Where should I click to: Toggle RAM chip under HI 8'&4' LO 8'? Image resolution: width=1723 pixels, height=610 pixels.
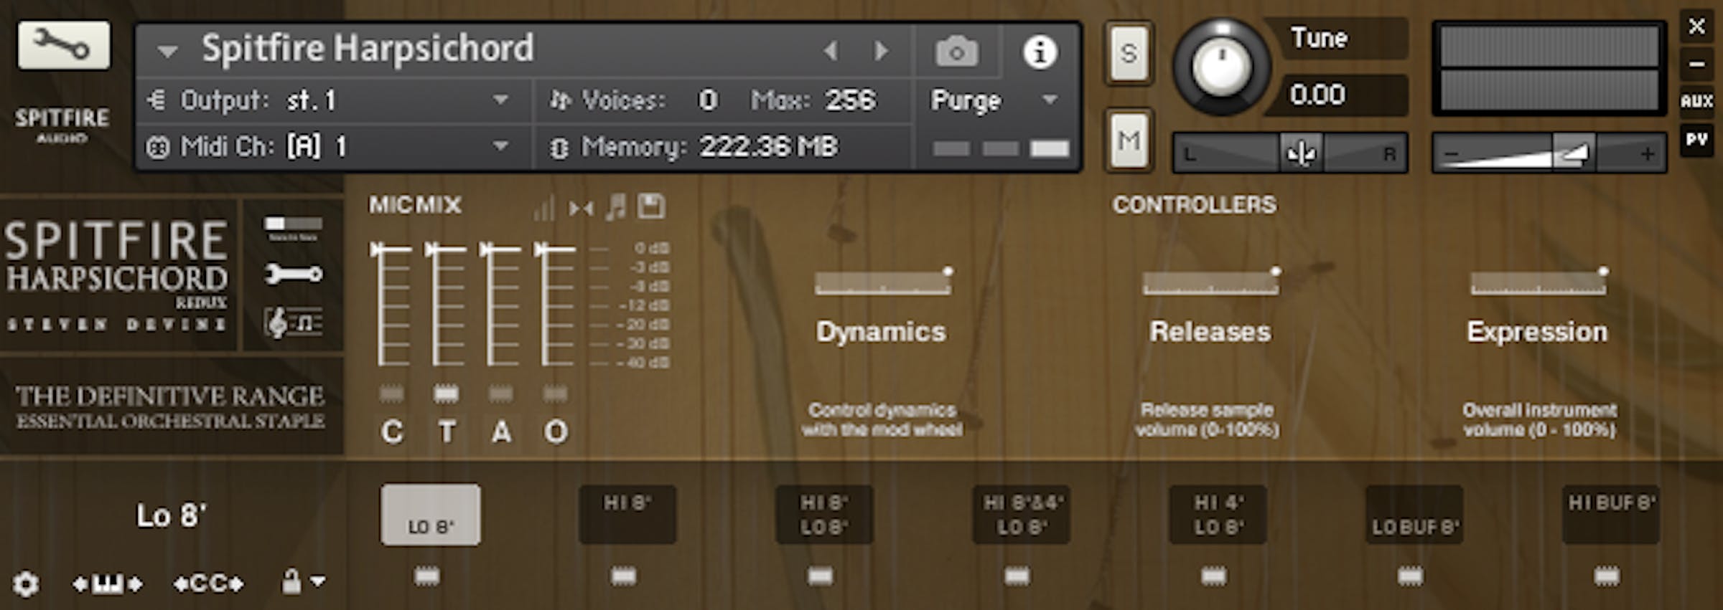1017,576
